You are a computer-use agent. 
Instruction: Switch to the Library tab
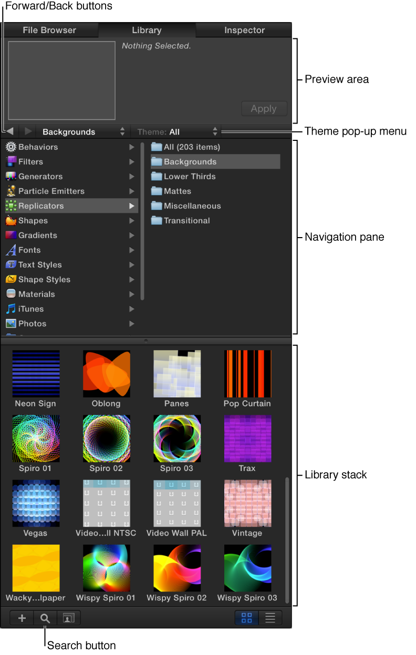tap(147, 30)
